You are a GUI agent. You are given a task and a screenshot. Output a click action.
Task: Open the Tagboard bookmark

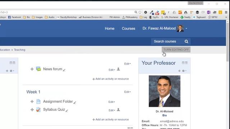[x=199, y=17]
